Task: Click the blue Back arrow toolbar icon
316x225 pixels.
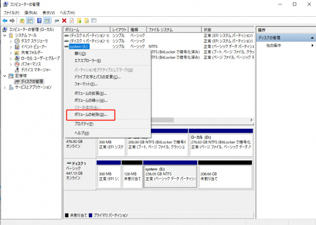Action: [5, 20]
